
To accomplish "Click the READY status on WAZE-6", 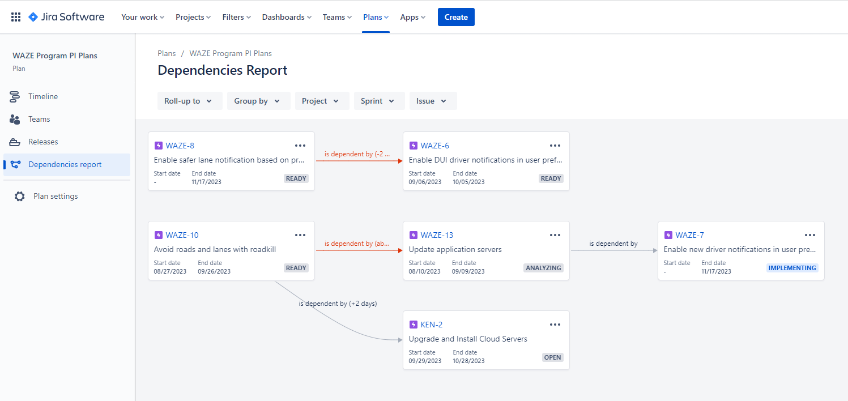I will click(551, 178).
